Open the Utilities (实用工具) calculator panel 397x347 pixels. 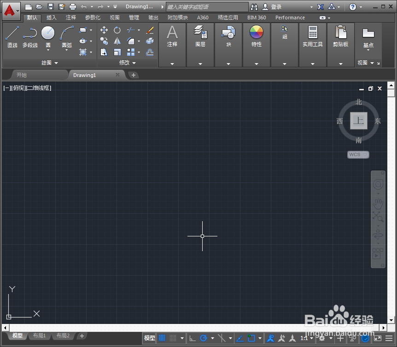click(313, 36)
